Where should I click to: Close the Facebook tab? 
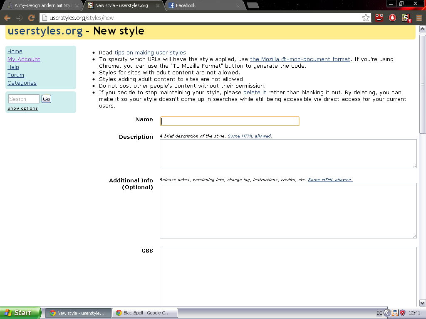[x=238, y=5]
